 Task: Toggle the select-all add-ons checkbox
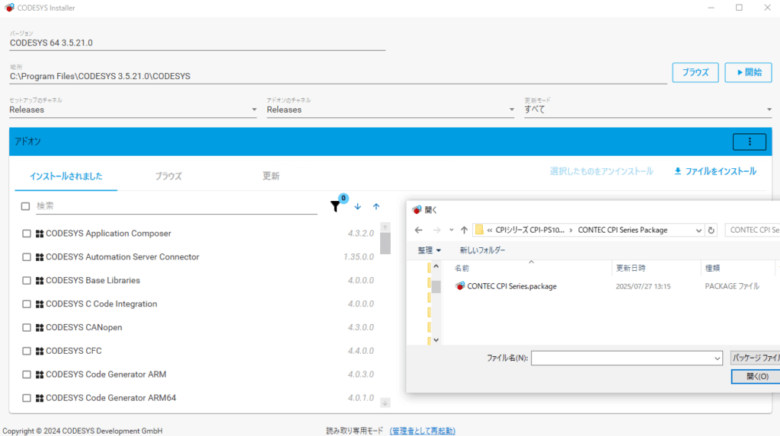coord(25,206)
